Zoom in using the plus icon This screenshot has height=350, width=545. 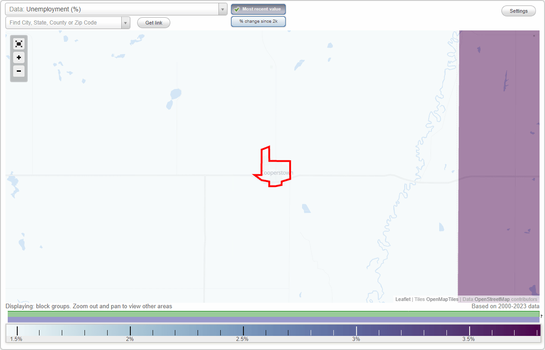tap(19, 58)
